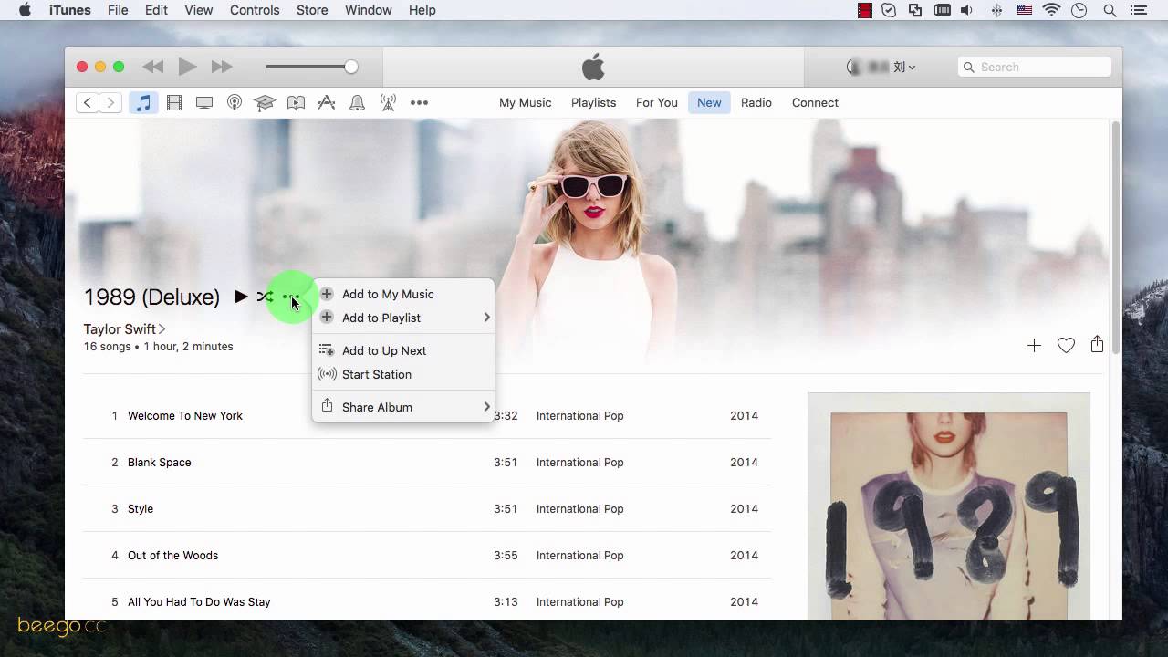
Task: Open the Apps library icon
Action: pyautogui.click(x=327, y=102)
